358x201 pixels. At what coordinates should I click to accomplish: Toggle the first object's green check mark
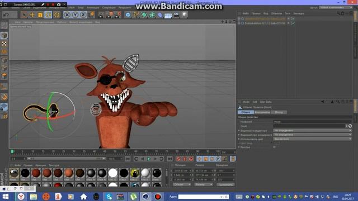[293, 18]
